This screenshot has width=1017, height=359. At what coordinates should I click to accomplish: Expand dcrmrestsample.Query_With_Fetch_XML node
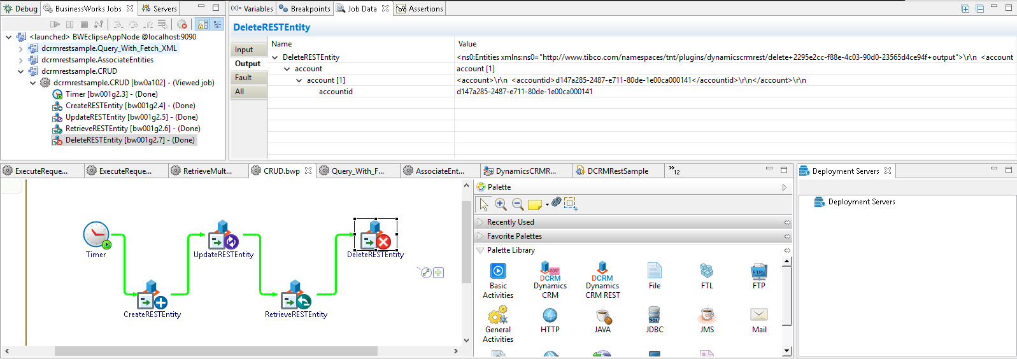20,48
